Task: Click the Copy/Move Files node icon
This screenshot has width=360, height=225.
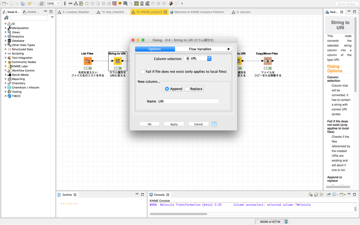Action: pos(268,61)
